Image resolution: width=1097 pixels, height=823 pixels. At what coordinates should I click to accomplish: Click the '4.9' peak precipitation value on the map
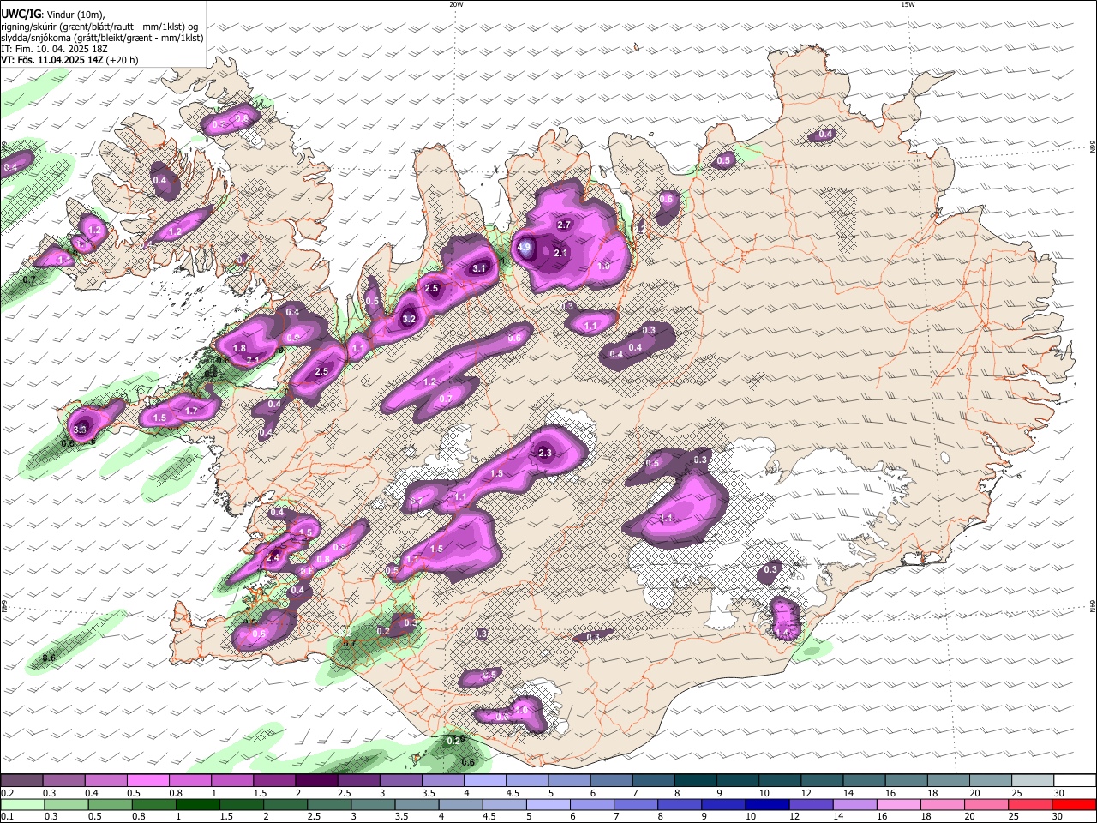pyautogui.click(x=525, y=247)
